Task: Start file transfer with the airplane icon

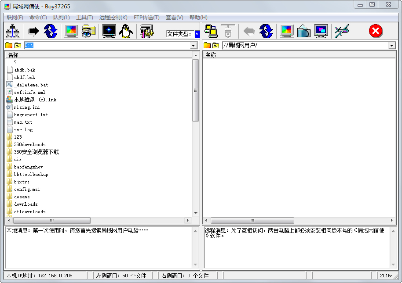Action: (x=342, y=31)
